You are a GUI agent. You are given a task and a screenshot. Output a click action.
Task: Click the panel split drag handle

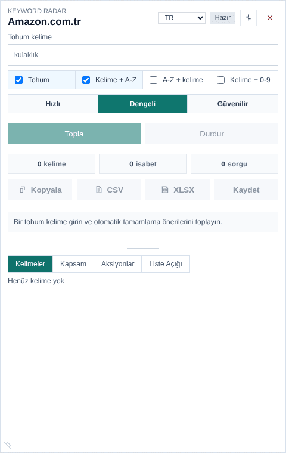tap(143, 249)
